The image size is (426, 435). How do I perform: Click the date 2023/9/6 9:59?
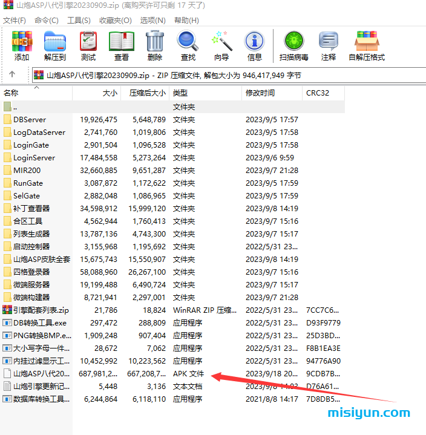click(270, 158)
